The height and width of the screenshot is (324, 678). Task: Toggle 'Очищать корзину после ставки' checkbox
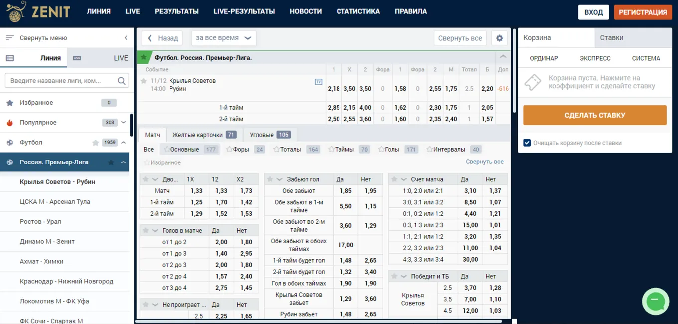pyautogui.click(x=527, y=143)
